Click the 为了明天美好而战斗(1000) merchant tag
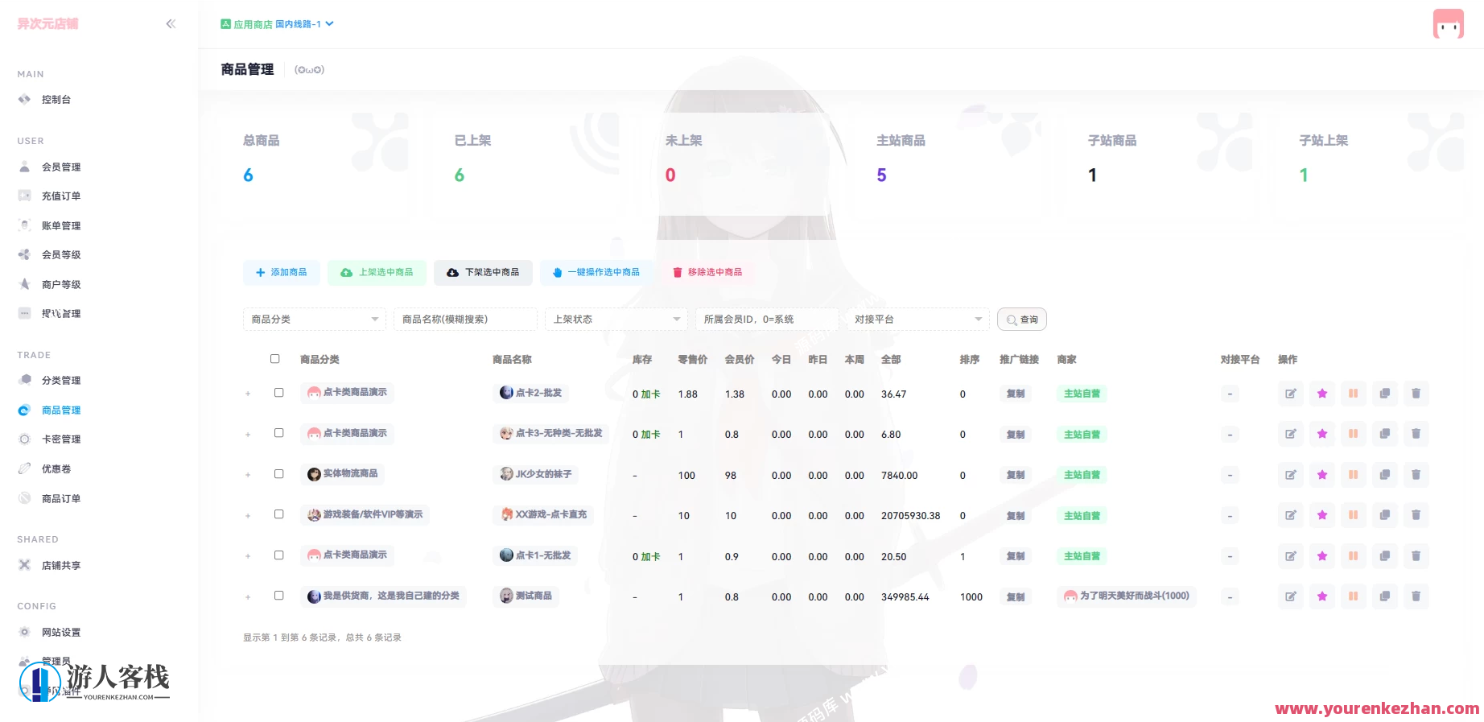This screenshot has width=1484, height=722. click(1127, 596)
